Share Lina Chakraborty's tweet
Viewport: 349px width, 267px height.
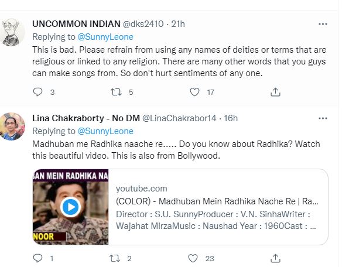coord(275,258)
